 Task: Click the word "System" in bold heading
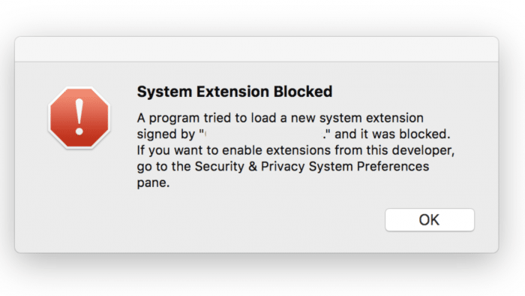pyautogui.click(x=164, y=92)
